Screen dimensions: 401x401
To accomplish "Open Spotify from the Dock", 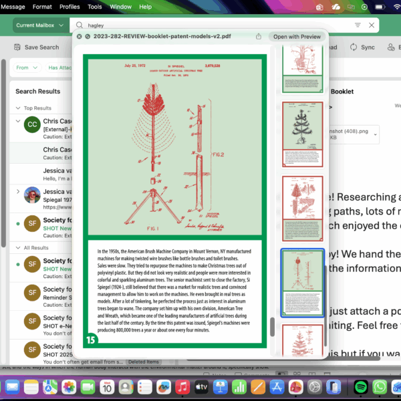I will pos(360,387).
